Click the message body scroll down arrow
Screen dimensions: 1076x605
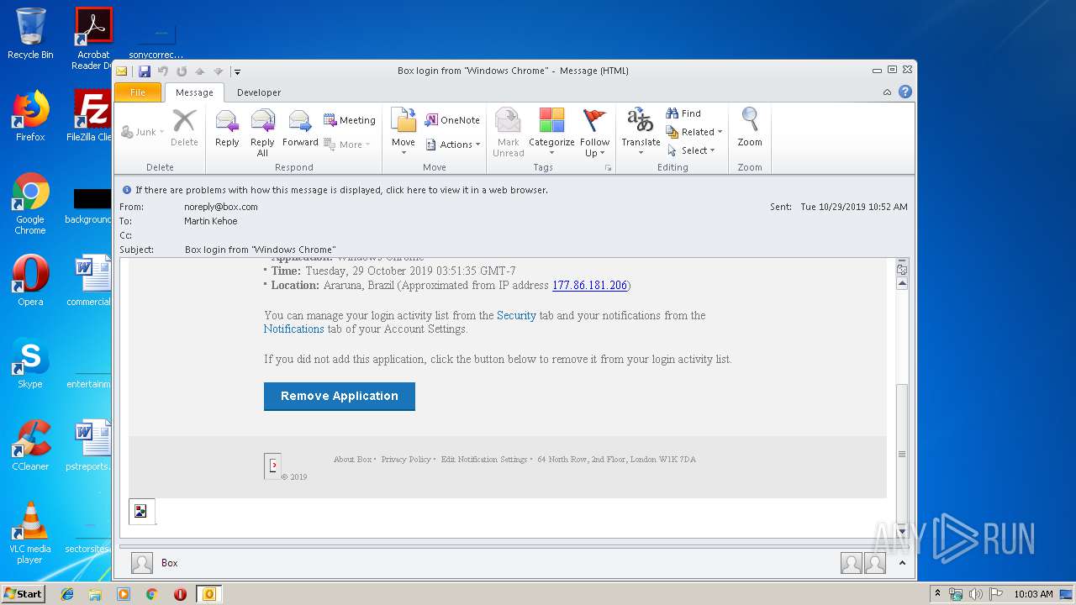[902, 531]
